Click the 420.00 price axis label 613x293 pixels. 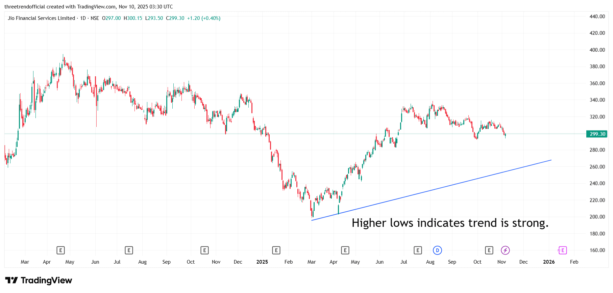tap(597, 33)
